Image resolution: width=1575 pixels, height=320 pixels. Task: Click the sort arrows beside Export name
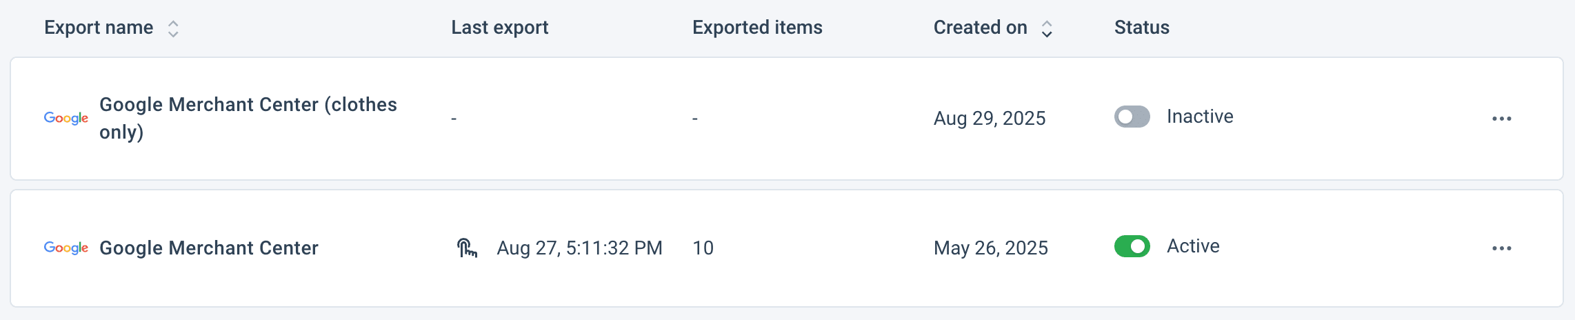(173, 28)
